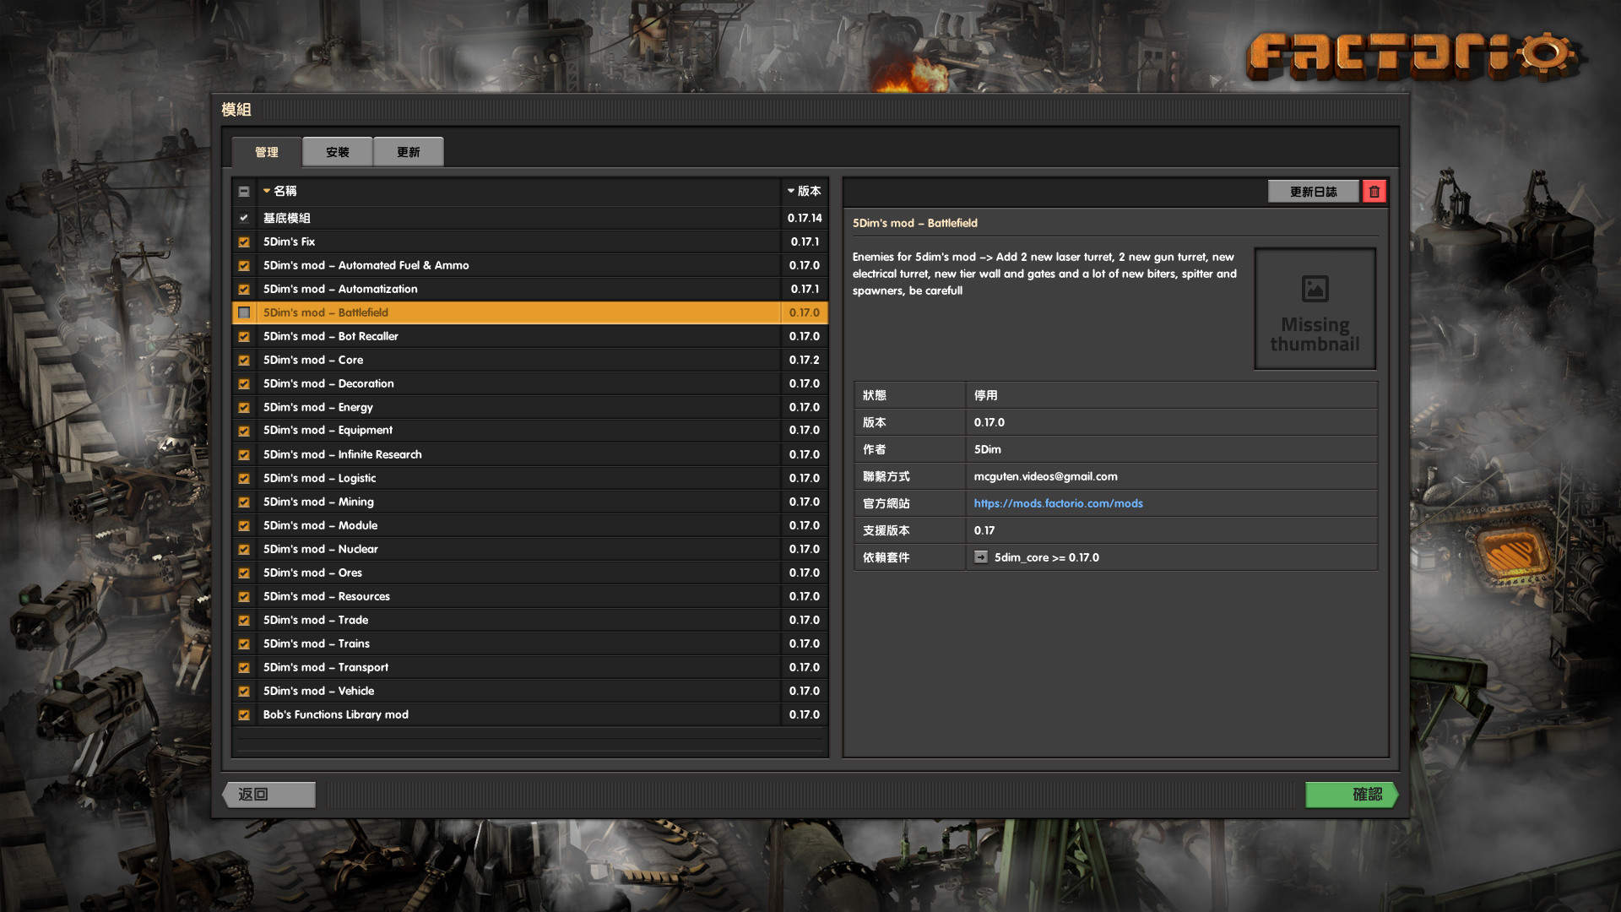Click the mcguten.videos@gmail.com contact value
Image resolution: width=1621 pixels, height=912 pixels.
(1045, 476)
